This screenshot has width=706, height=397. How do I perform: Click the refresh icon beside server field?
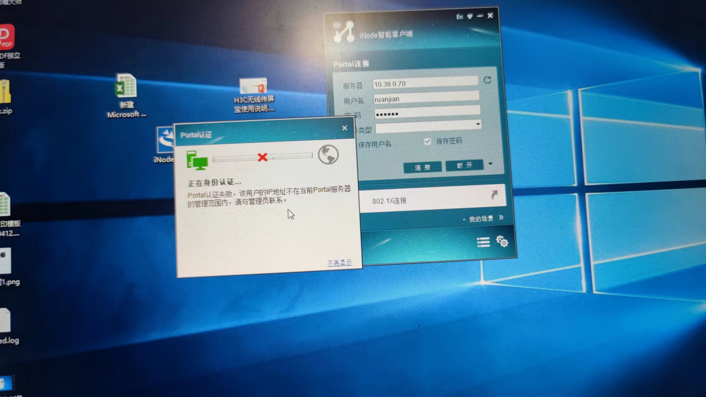[487, 80]
